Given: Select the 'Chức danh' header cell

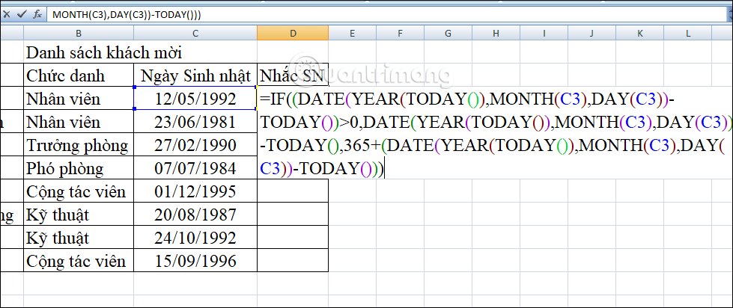Looking at the screenshot, I should 78,76.
